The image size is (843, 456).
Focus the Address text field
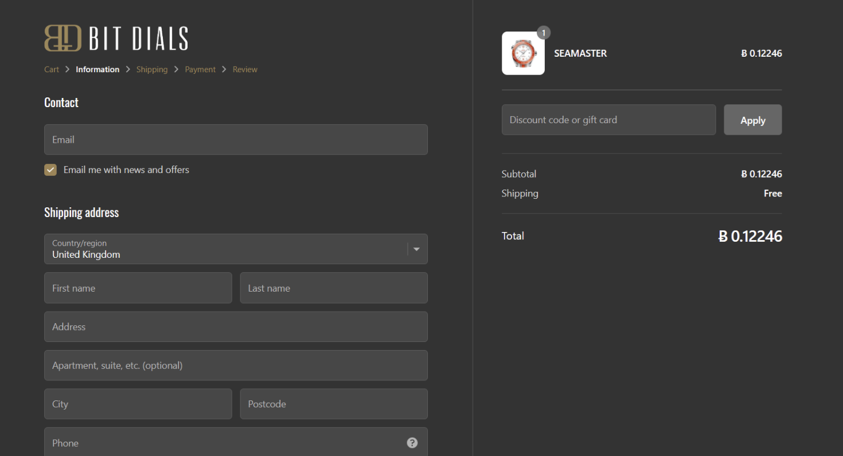tap(236, 327)
